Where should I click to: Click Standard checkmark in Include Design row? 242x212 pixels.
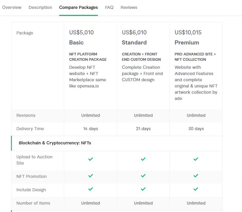tap(143, 189)
